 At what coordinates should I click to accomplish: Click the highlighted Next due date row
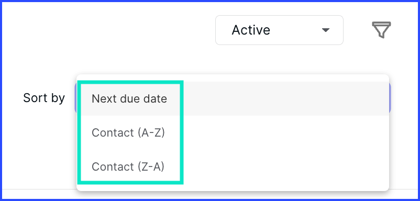[x=233, y=99]
